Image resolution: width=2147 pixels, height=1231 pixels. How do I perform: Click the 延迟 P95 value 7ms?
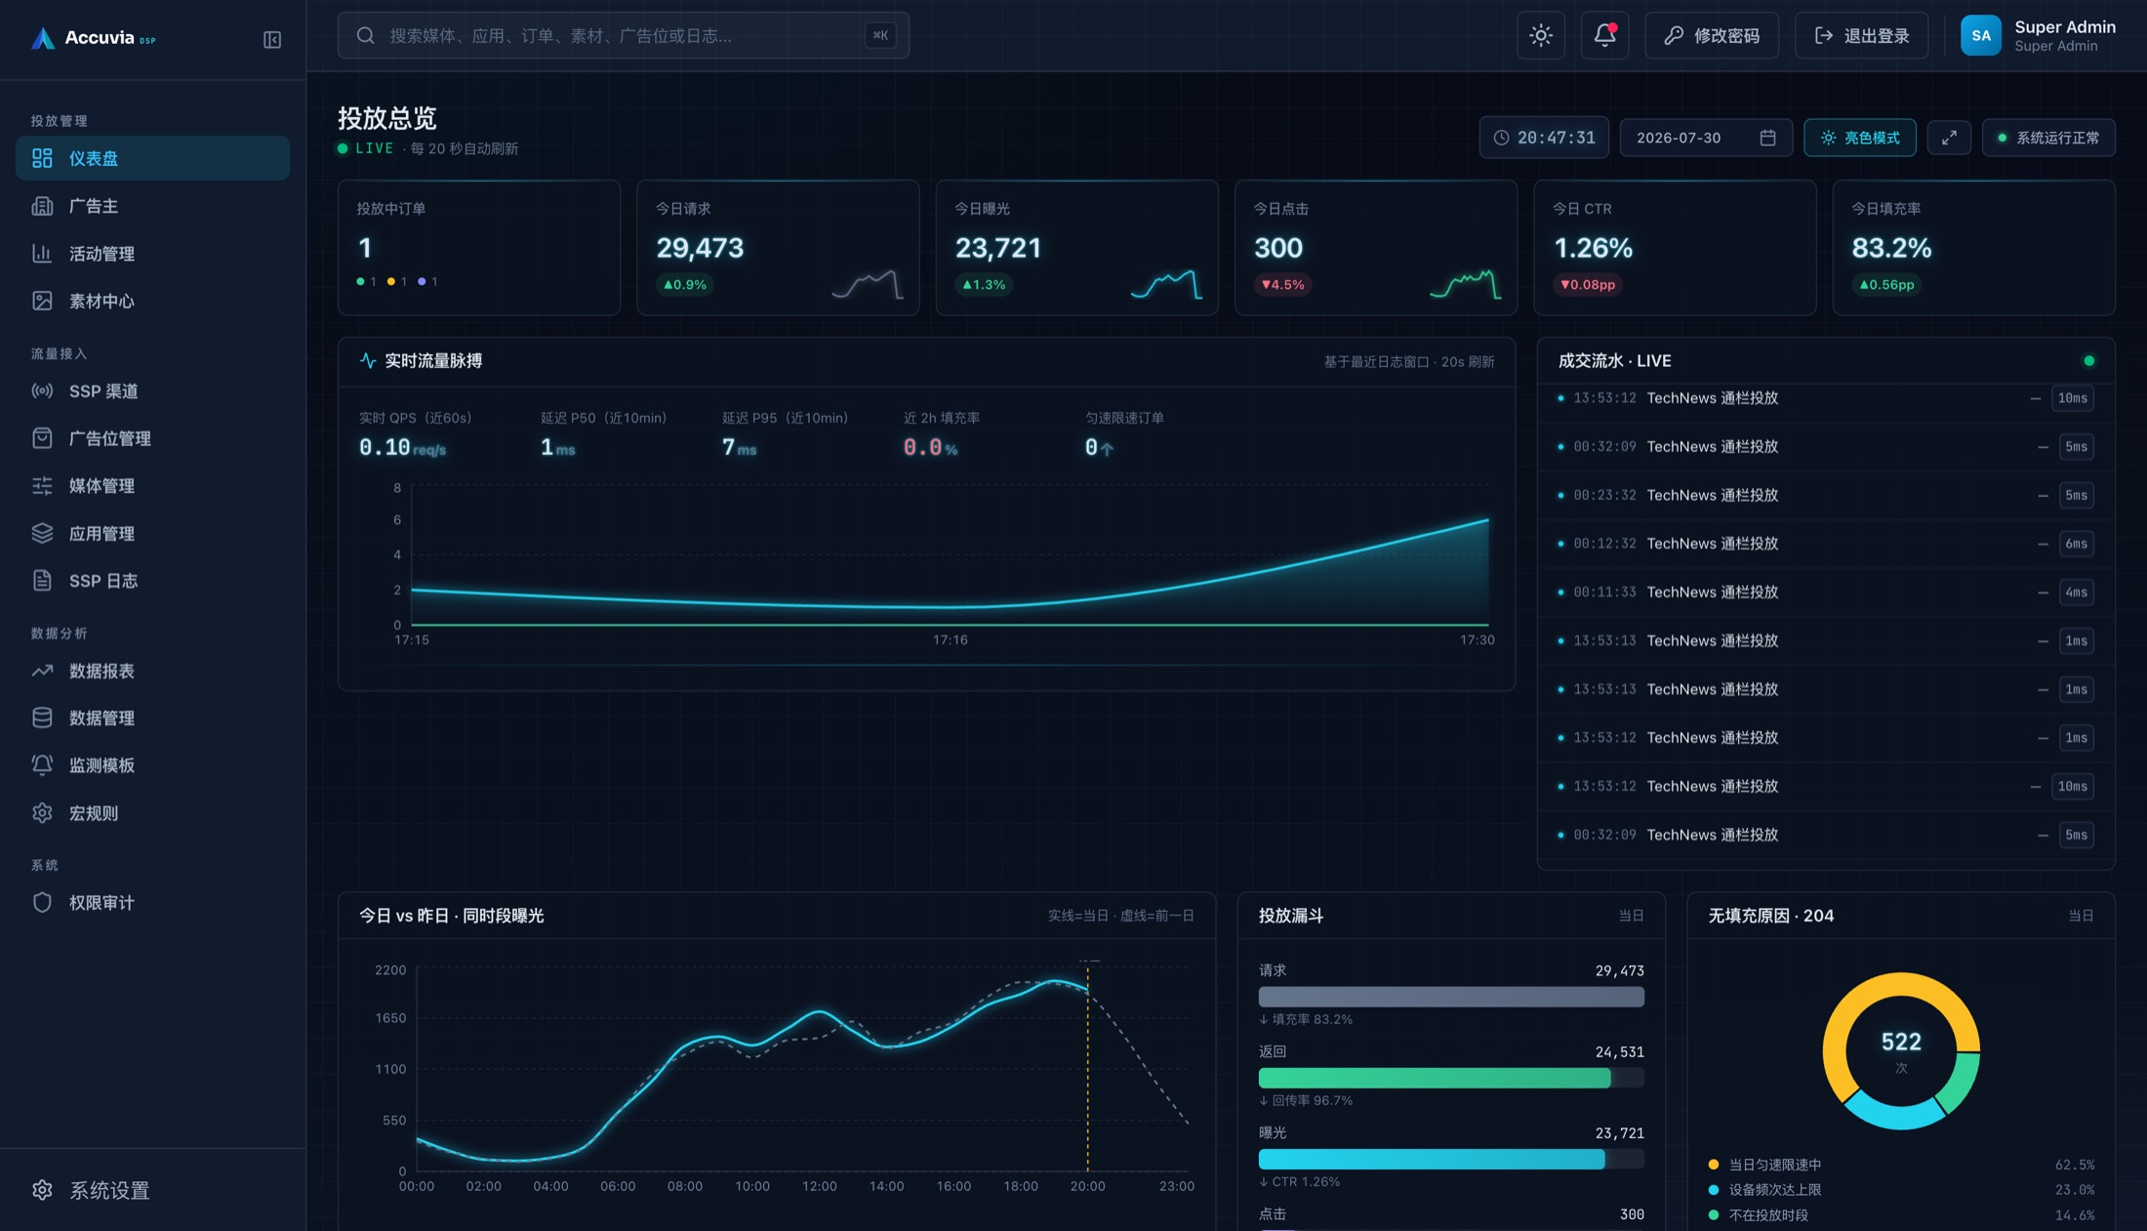click(739, 447)
